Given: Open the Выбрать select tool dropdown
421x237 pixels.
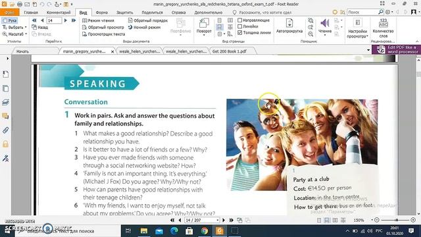Looking at the screenshot, I should (14, 27).
